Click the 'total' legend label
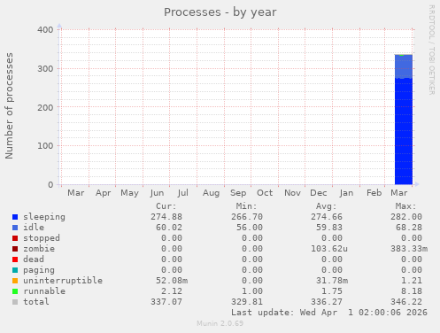Viewport: 440px width, 333px height. coord(36,302)
